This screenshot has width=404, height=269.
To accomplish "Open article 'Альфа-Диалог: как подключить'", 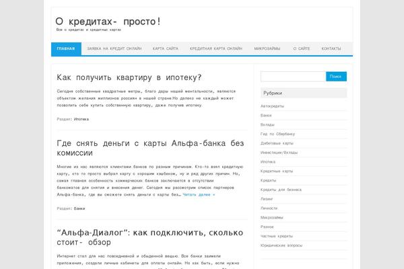I will (150, 237).
